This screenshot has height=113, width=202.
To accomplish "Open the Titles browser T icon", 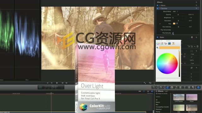I will click(x=185, y=87).
